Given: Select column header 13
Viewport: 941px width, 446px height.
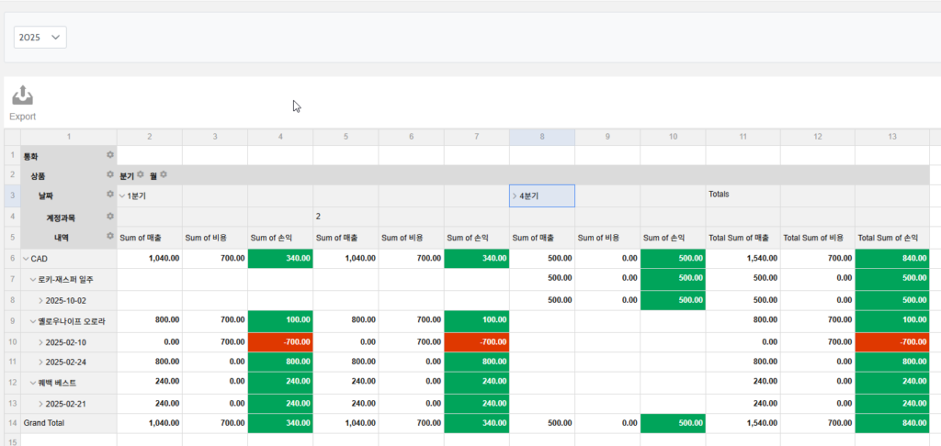Looking at the screenshot, I should pyautogui.click(x=892, y=138).
